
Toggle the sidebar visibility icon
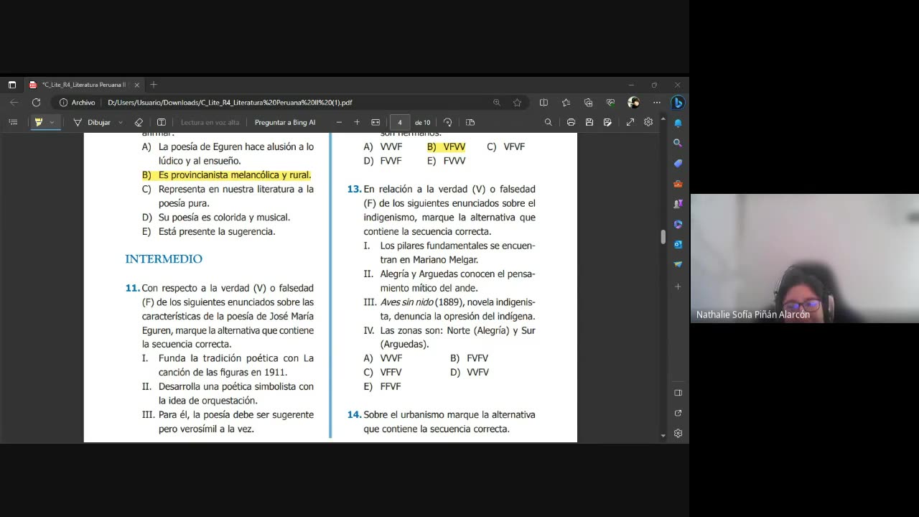pyautogui.click(x=678, y=393)
